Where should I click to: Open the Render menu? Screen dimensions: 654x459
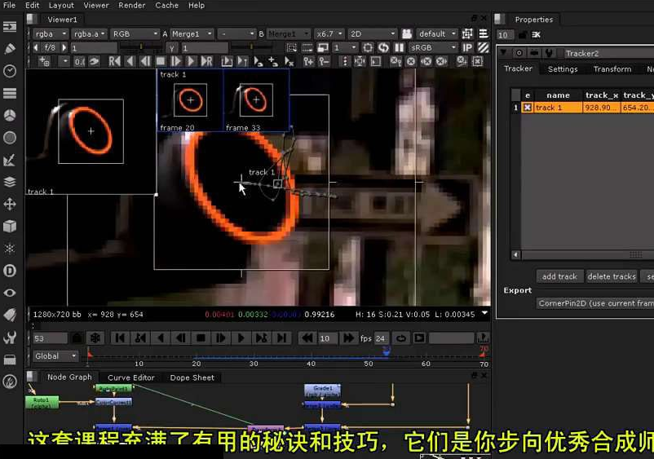pos(130,5)
